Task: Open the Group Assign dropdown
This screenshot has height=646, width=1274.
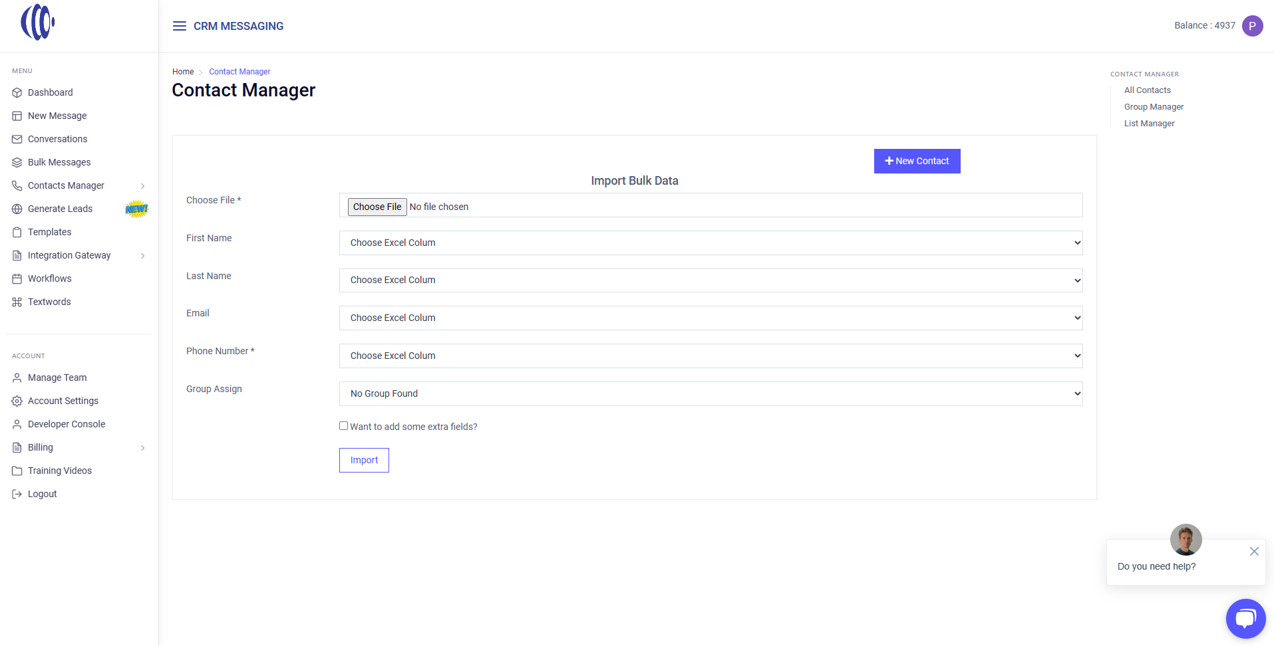Action: click(x=711, y=394)
